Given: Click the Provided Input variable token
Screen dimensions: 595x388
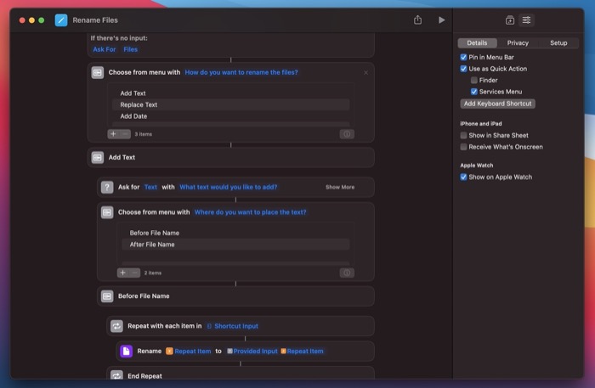Looking at the screenshot, I should 252,351.
